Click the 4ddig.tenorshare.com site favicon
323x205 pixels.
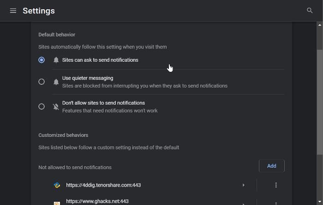[x=57, y=185]
